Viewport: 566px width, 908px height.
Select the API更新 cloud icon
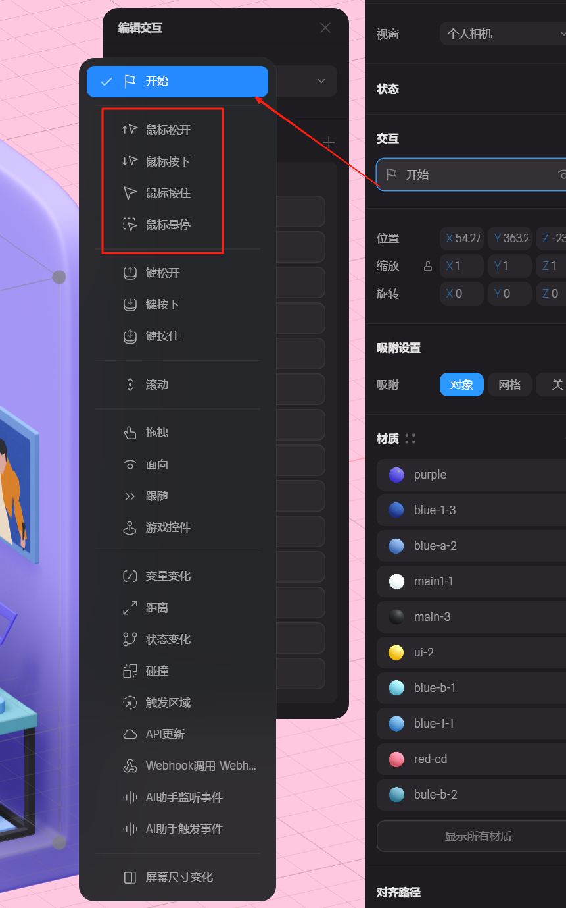130,734
